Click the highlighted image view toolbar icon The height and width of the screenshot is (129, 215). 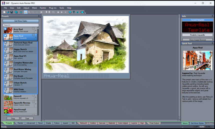click(x=26, y=12)
